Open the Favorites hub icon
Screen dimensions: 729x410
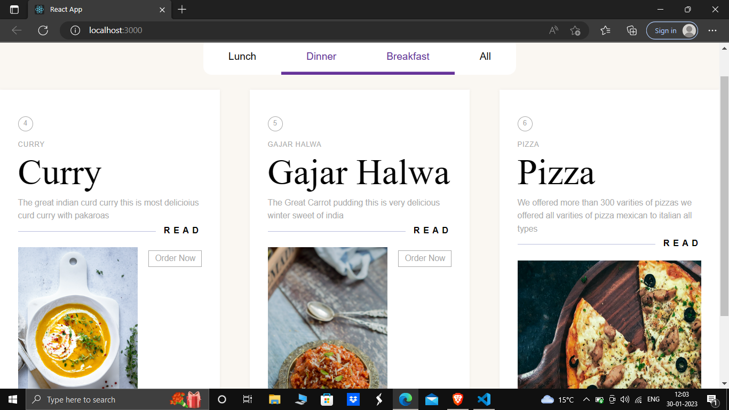(605, 30)
